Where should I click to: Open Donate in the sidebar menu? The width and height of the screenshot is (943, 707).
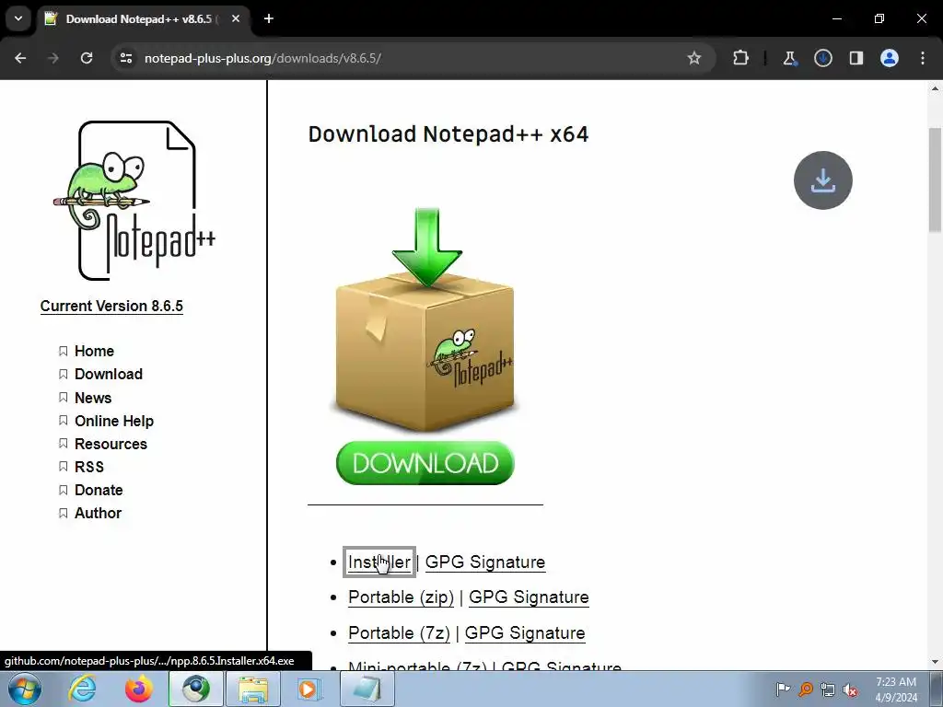click(99, 490)
